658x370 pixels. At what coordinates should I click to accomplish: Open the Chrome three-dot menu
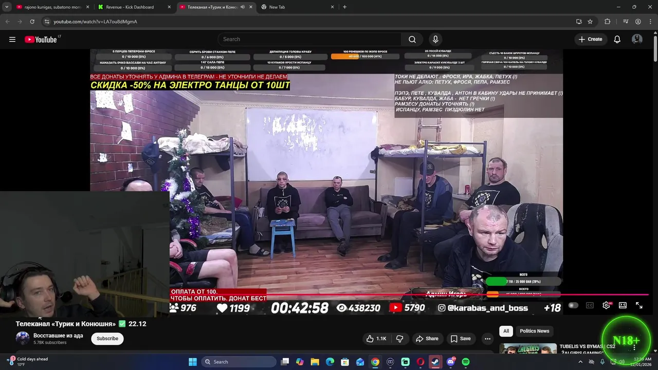[x=650, y=22]
